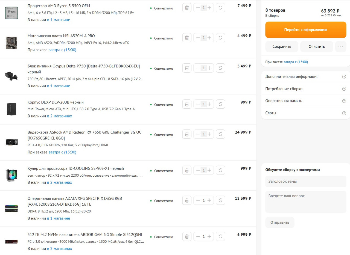350x255 pixels.
Task: Open the Процессор AMD Ryzen 5 5500 OEM page
Action: [x=59, y=6]
